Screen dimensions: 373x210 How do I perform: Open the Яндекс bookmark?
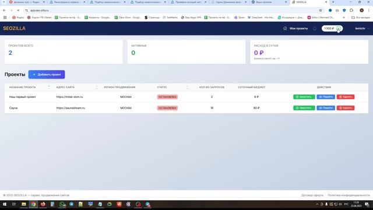point(18,17)
